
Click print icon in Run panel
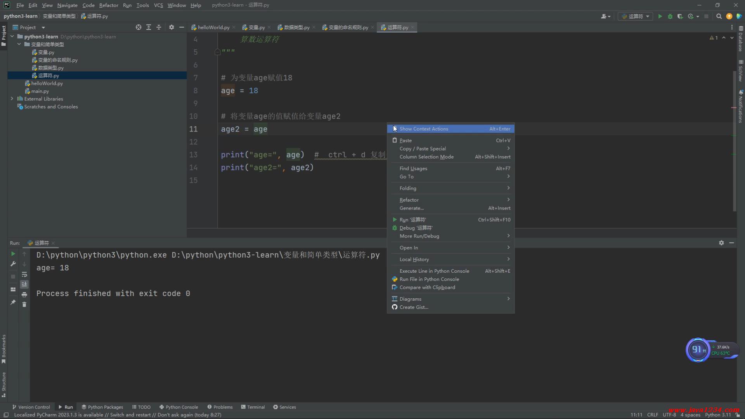24,294
